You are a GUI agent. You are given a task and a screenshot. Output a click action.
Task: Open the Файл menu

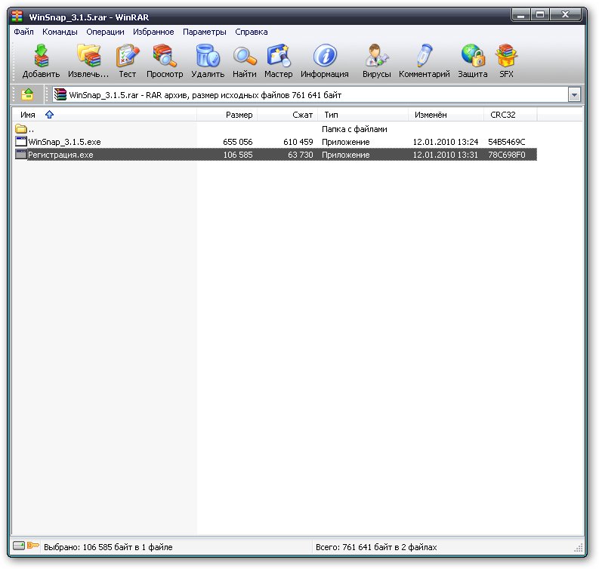pos(23,32)
